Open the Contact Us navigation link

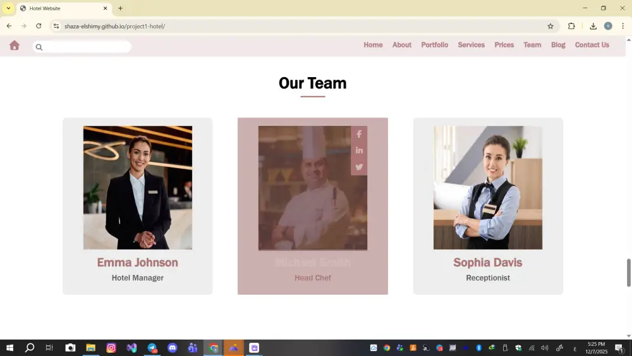(592, 45)
